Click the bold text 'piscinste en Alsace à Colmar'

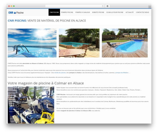pyautogui.click(x=33, y=64)
